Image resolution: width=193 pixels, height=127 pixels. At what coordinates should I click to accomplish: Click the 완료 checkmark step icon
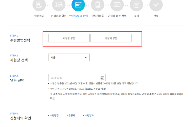pos(156,5)
